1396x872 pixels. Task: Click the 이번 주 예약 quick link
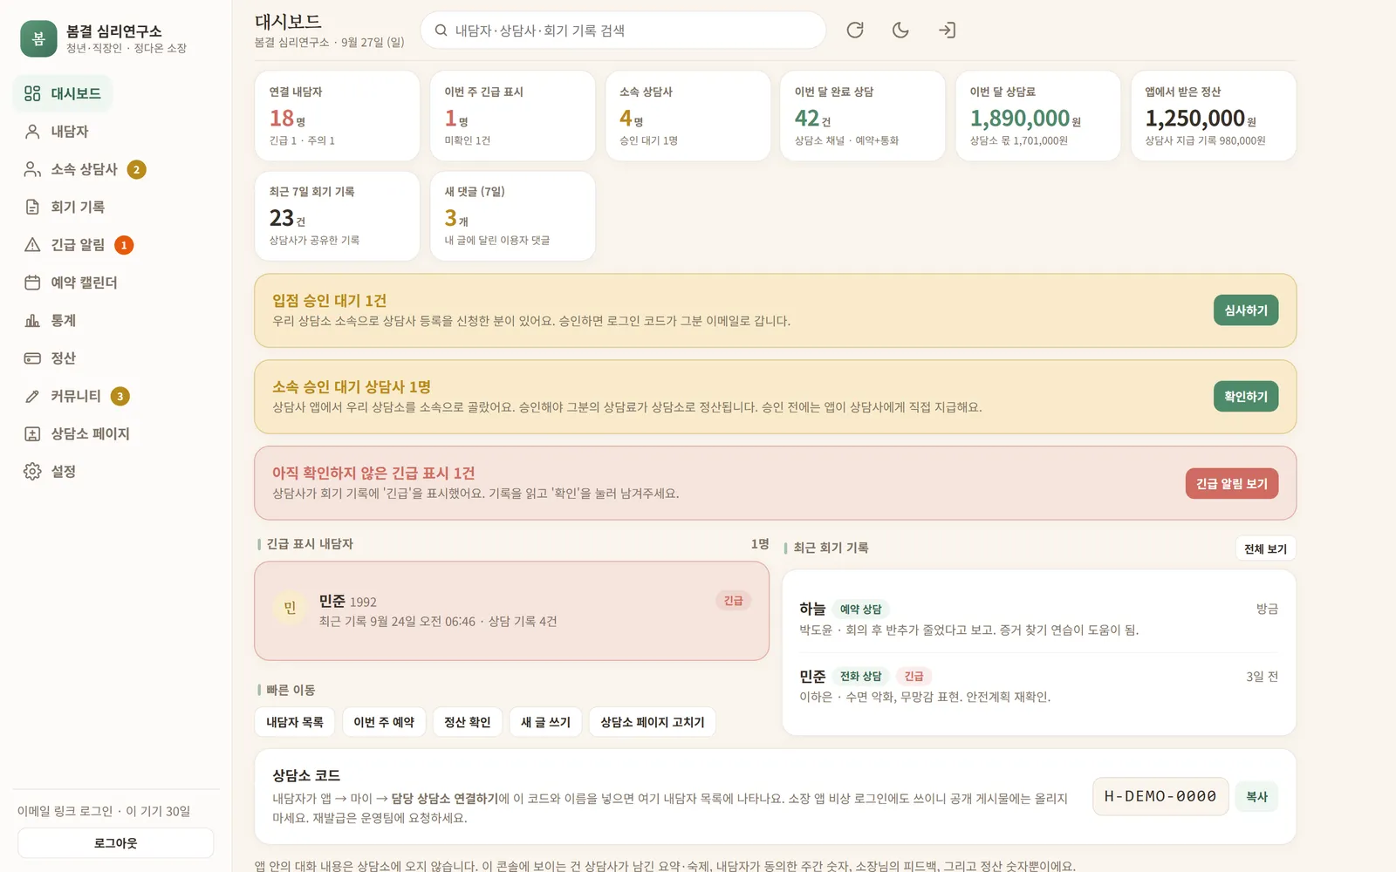(x=384, y=722)
